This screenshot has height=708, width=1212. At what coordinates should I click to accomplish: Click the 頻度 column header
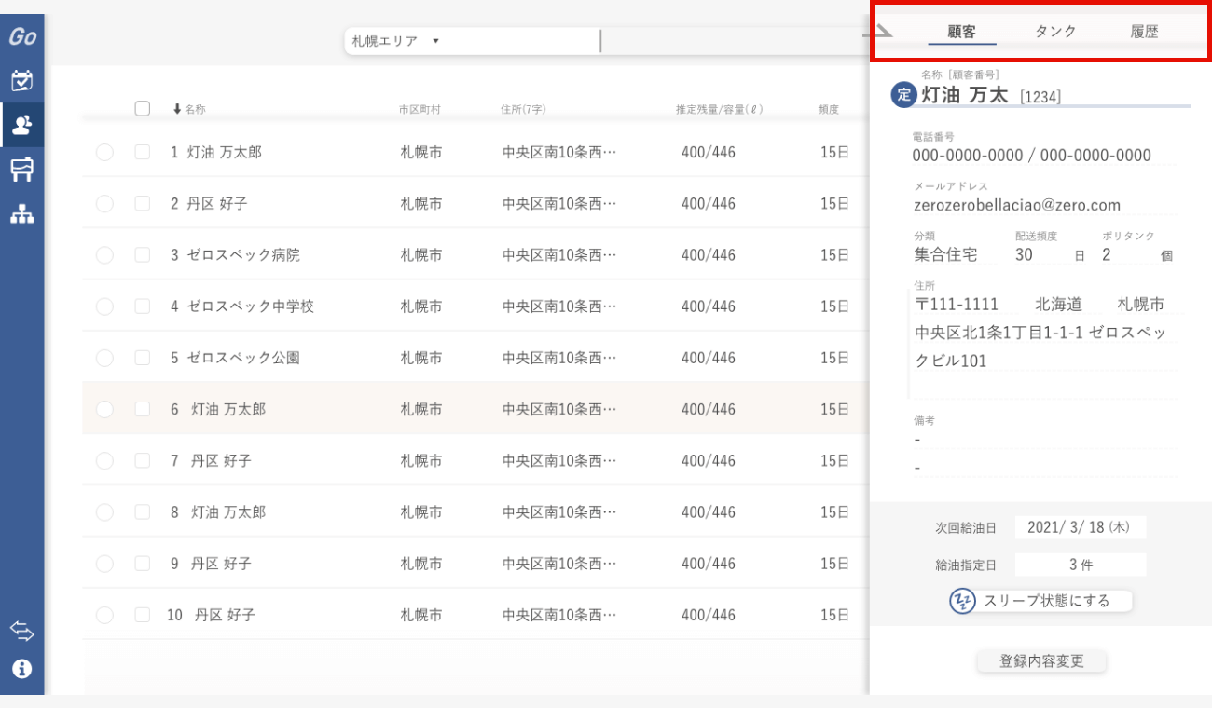[x=829, y=109]
